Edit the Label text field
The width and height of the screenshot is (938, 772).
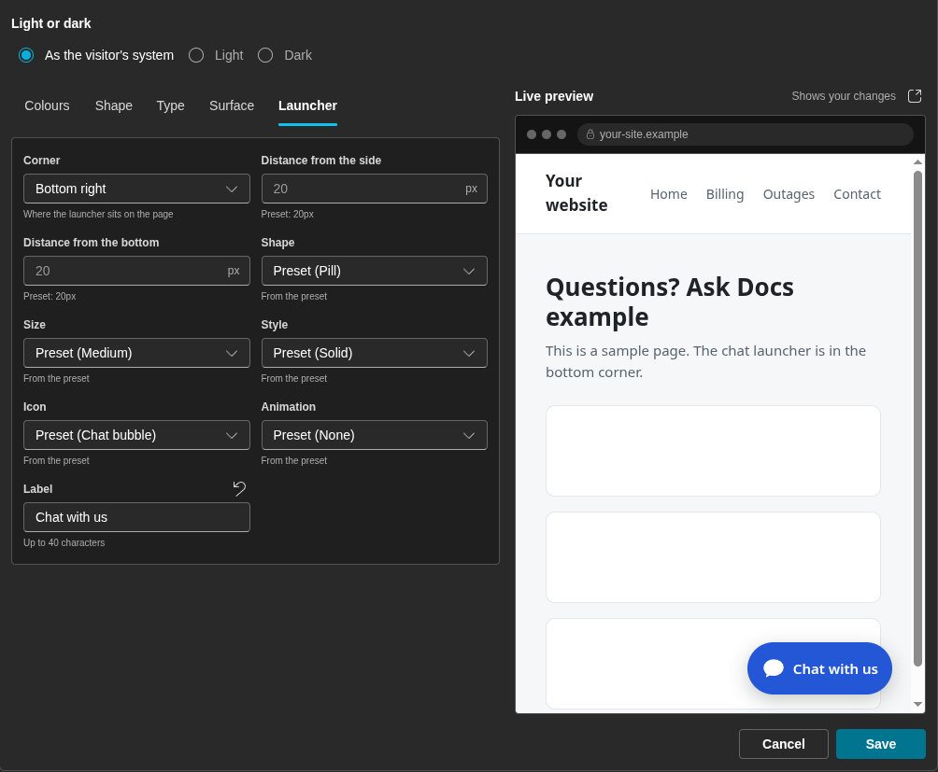tap(136, 517)
